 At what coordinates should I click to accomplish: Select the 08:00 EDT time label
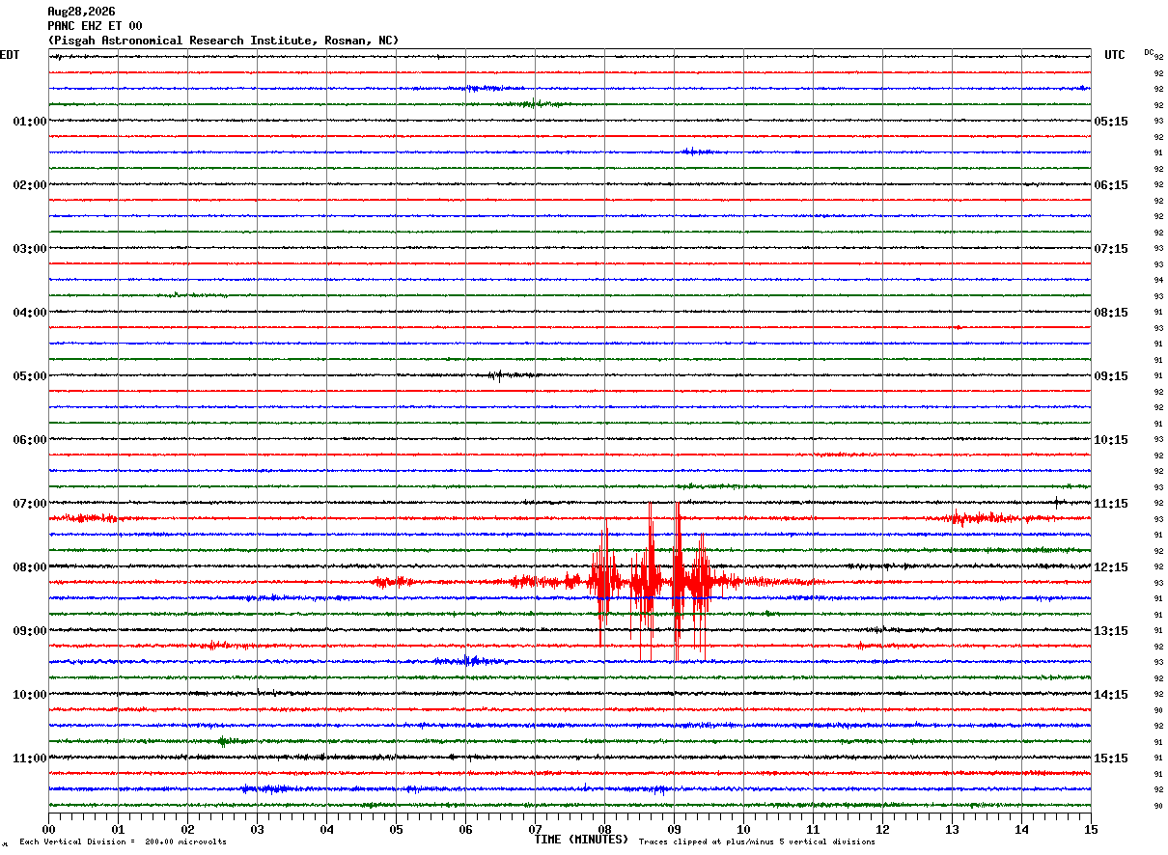tap(30, 567)
